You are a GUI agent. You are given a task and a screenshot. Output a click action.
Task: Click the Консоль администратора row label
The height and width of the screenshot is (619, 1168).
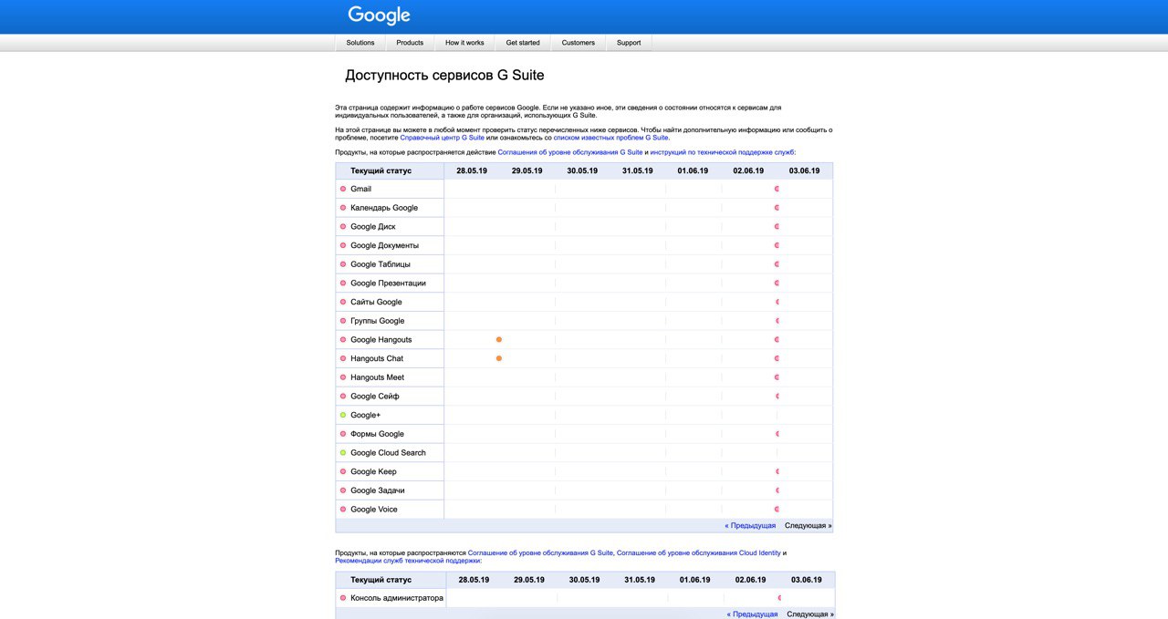[x=397, y=598]
